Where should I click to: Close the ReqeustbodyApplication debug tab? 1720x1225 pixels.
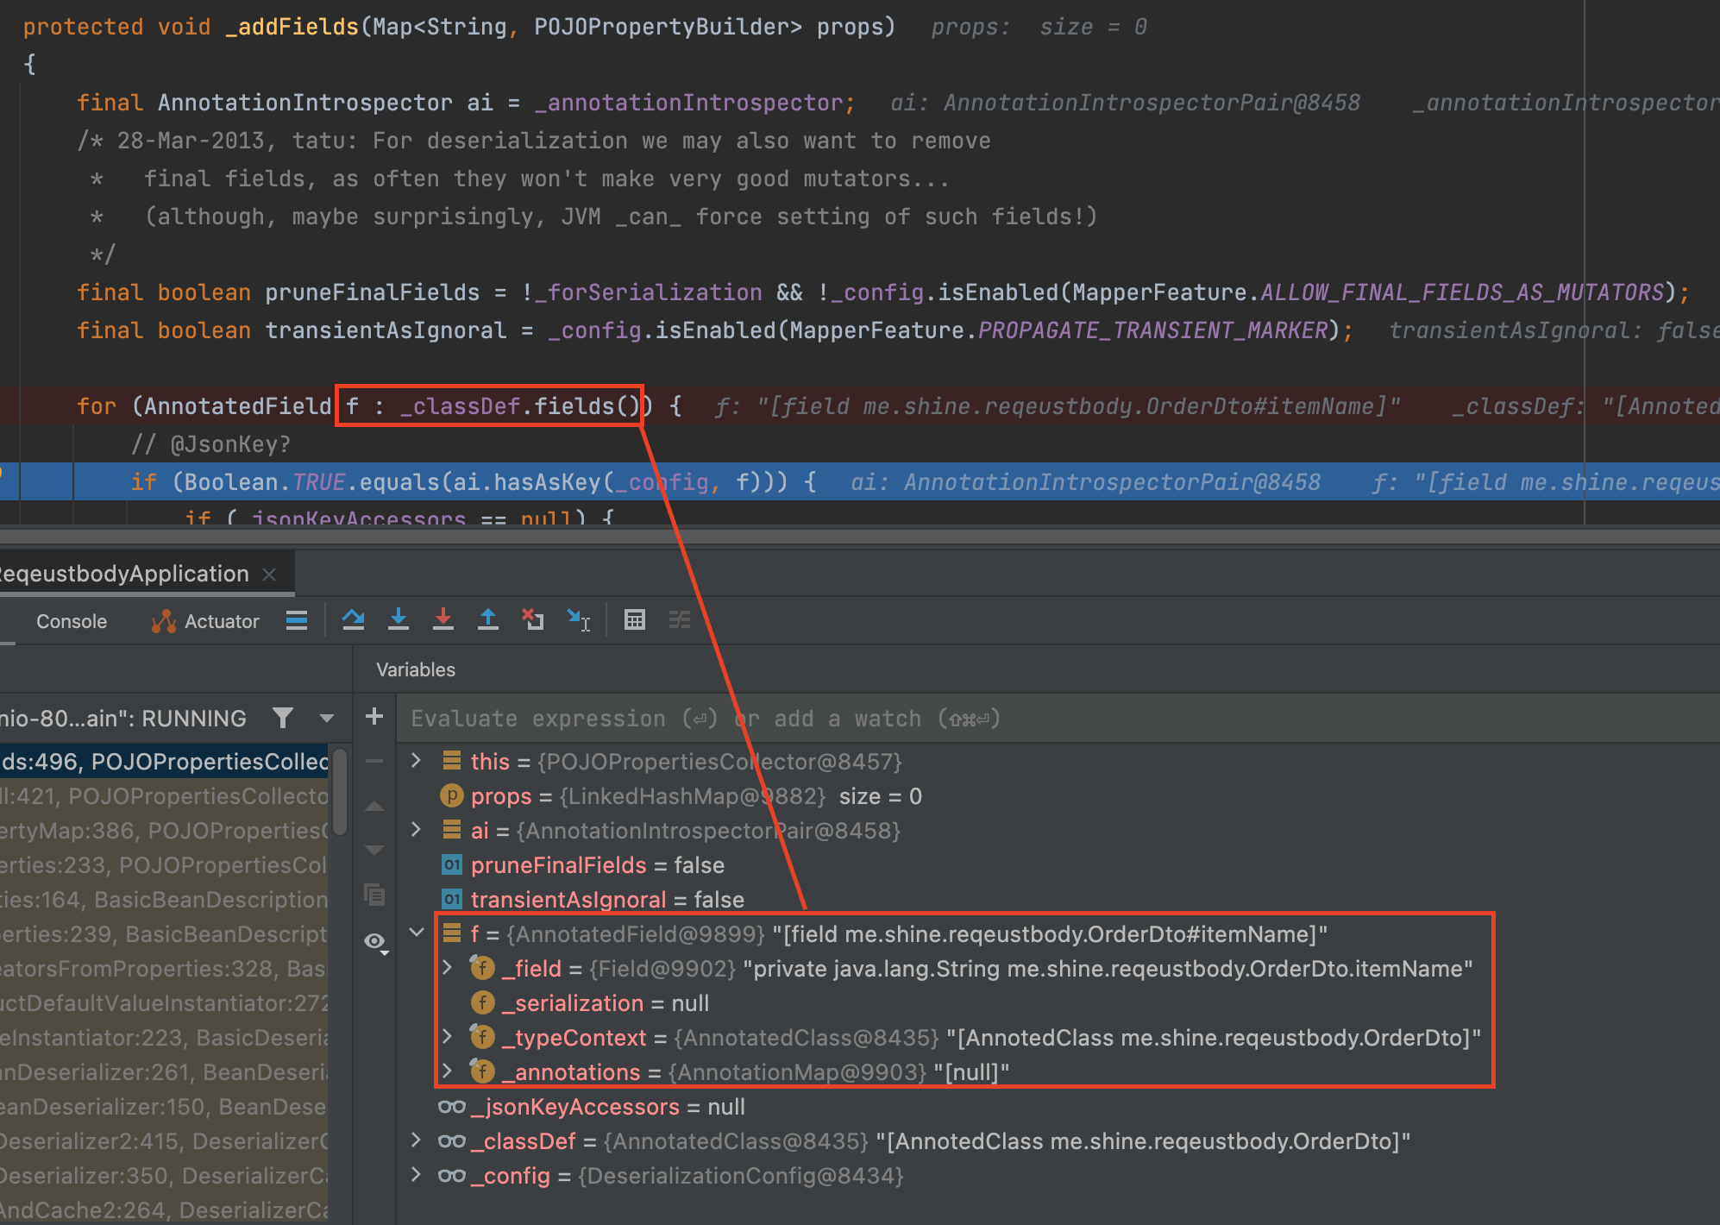pos(269,575)
